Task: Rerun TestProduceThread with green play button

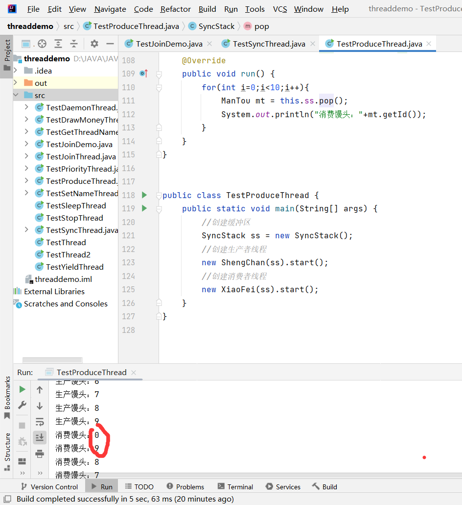Action: 22,389
